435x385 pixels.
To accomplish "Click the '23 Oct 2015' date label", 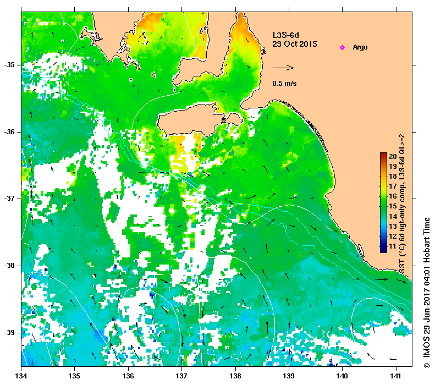I will pos(295,44).
